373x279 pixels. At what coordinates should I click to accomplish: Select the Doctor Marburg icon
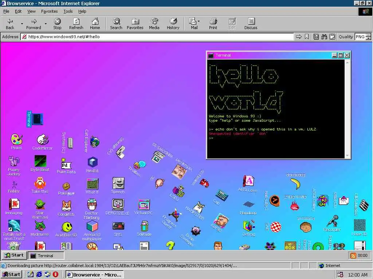(x=92, y=209)
